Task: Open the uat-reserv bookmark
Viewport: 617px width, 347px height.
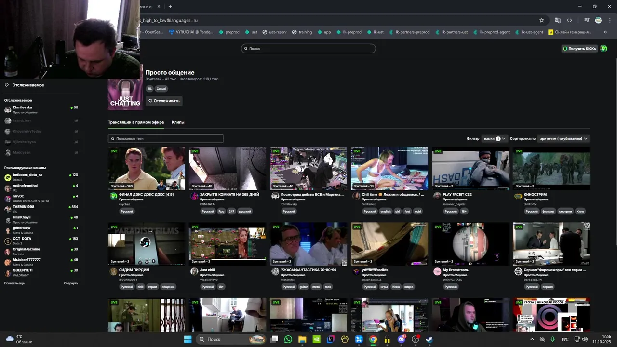Action: 274,32
